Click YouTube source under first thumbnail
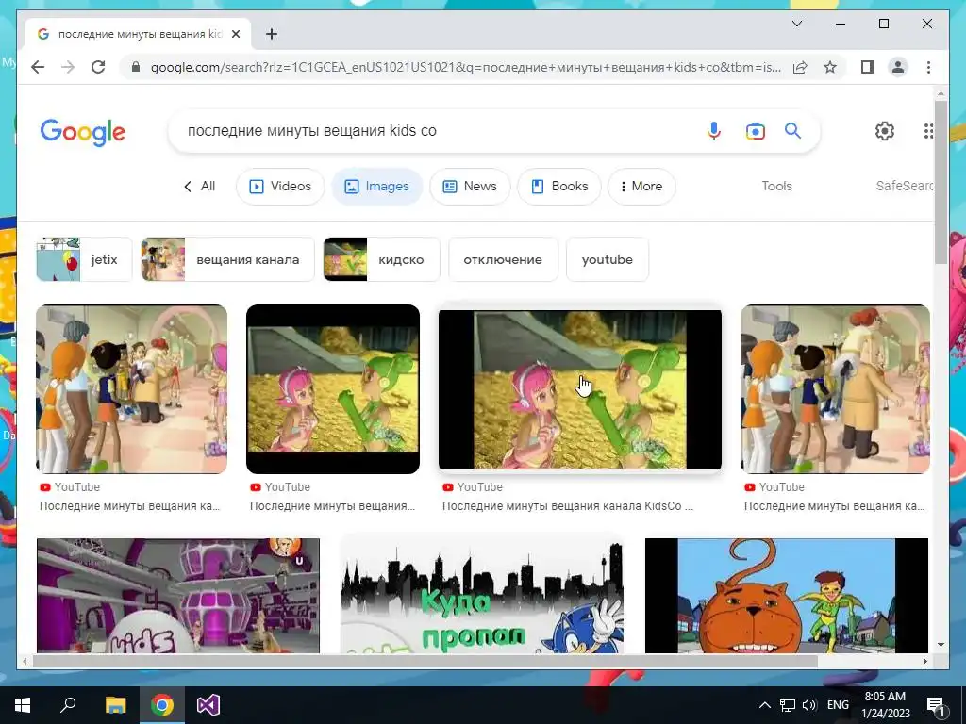This screenshot has height=724, width=966. pos(70,487)
